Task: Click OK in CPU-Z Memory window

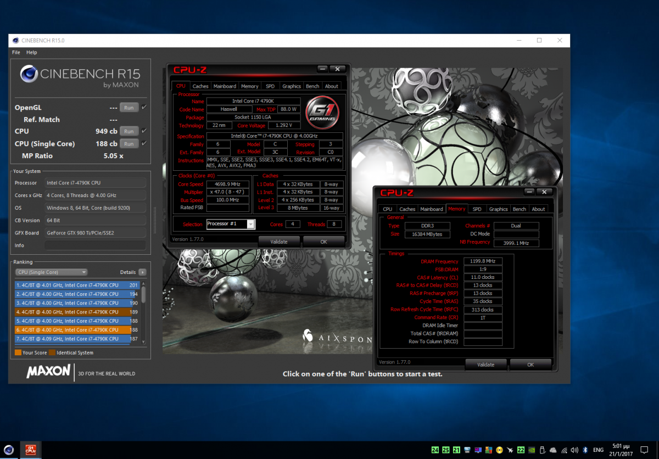Action: 530,365
